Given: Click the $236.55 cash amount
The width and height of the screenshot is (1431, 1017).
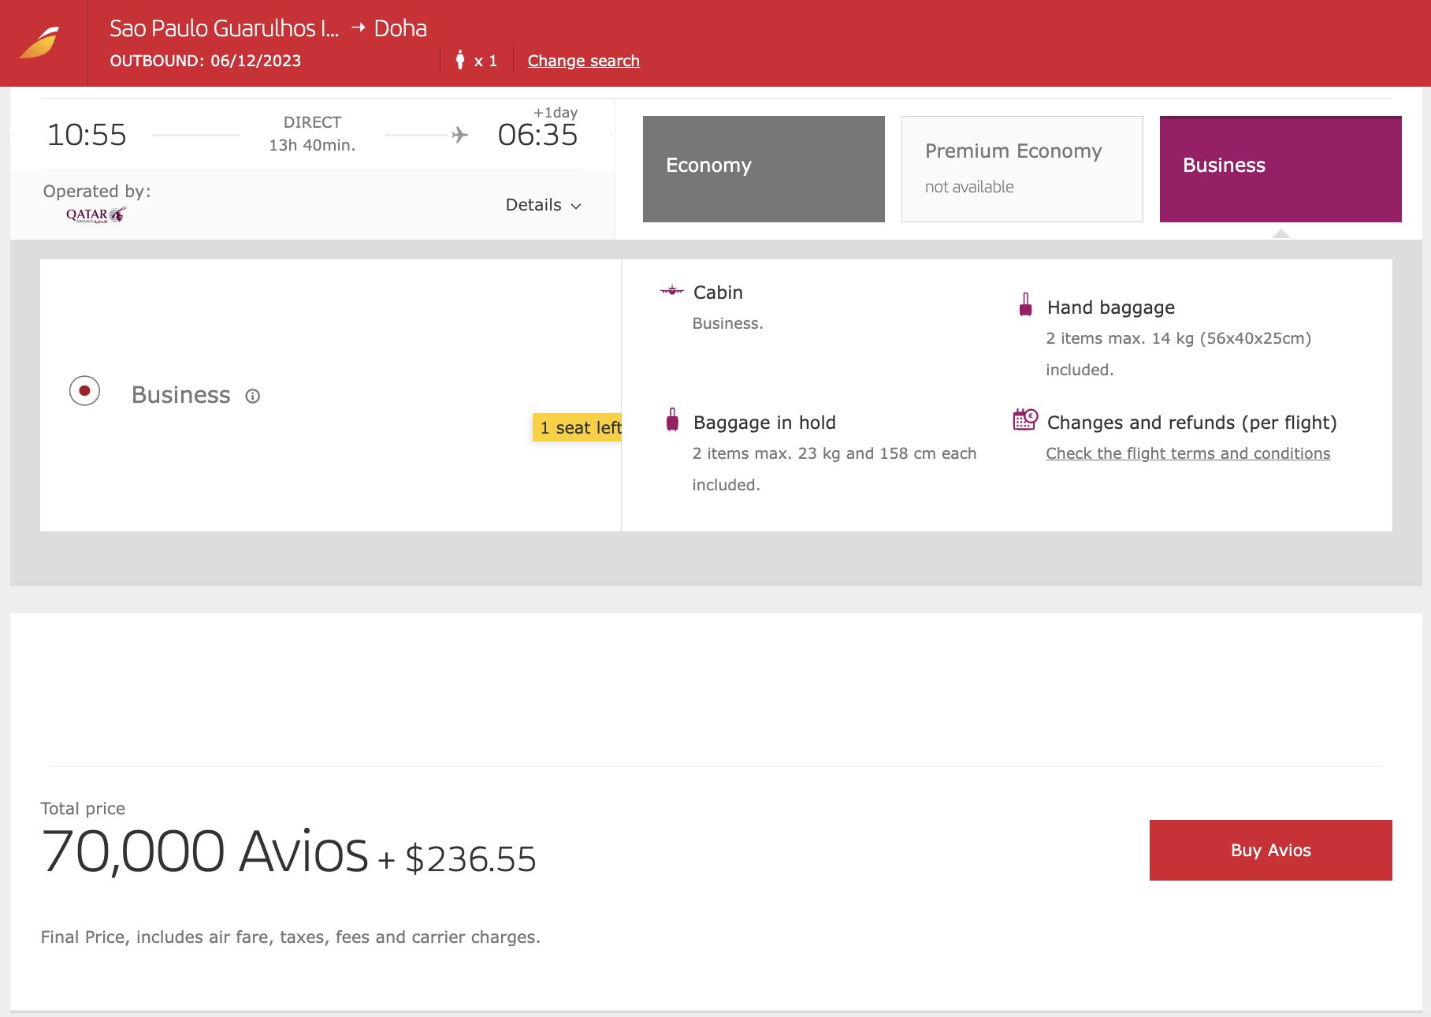Looking at the screenshot, I should tap(470, 859).
